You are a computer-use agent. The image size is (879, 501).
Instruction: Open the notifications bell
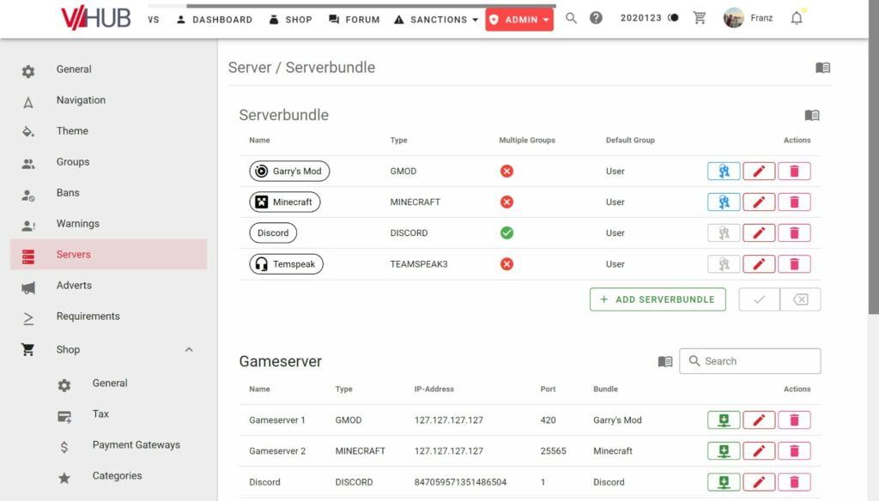pos(797,19)
